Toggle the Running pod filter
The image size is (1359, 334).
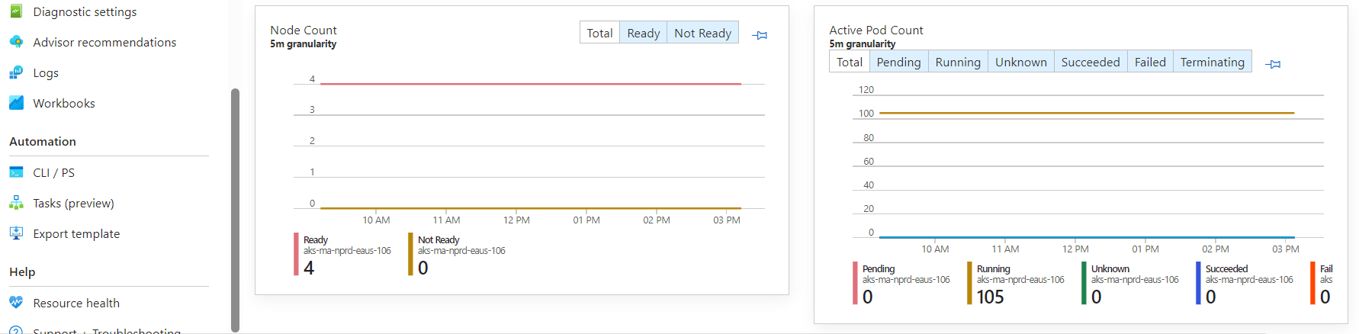pos(958,62)
